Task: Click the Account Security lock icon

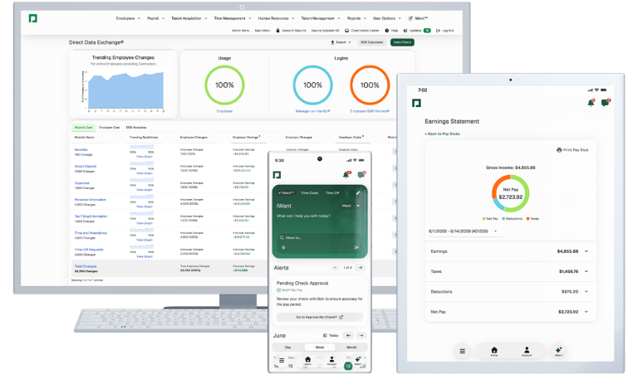Action: click(278, 31)
